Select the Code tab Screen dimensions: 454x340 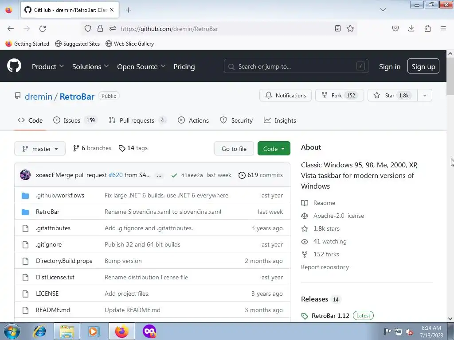click(30, 120)
